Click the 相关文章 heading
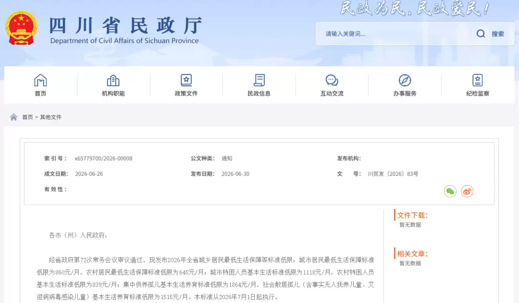 [x=412, y=254]
